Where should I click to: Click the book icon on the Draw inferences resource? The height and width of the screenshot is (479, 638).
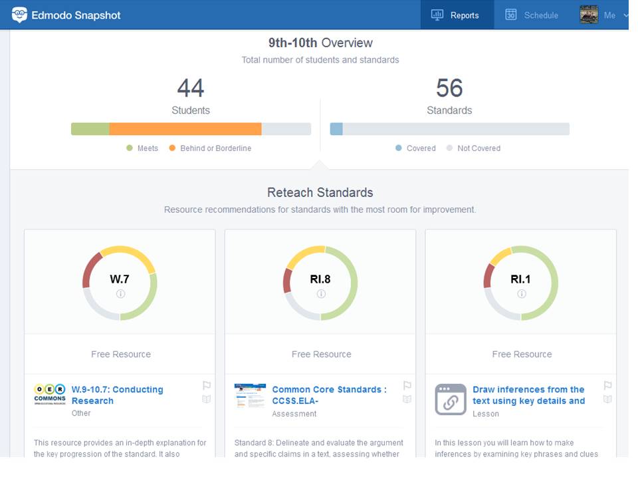point(607,399)
